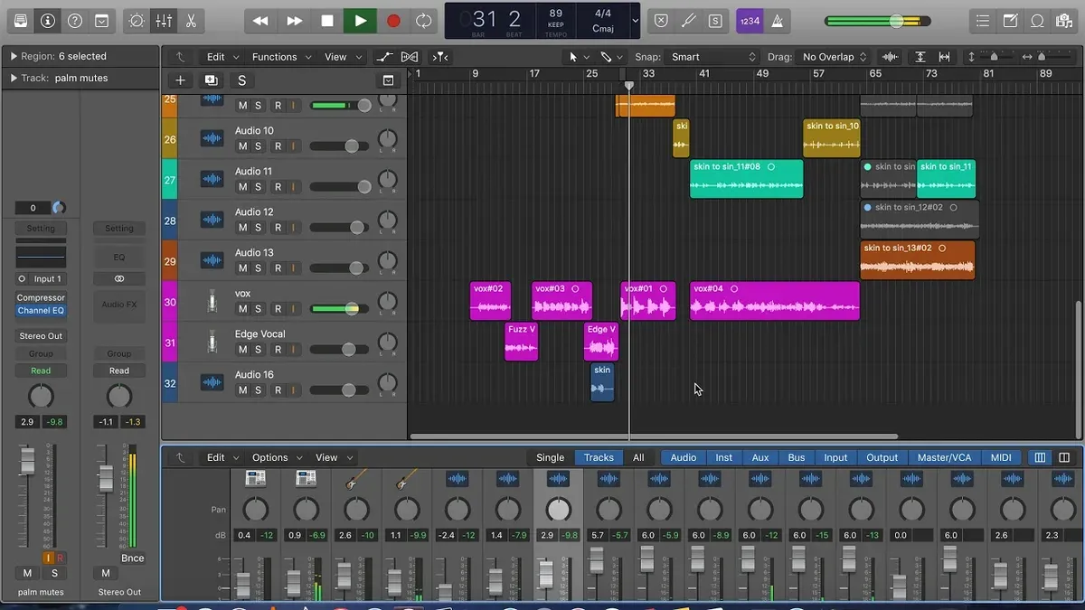Click the Tuner icon
The height and width of the screenshot is (610, 1085).
(688, 20)
